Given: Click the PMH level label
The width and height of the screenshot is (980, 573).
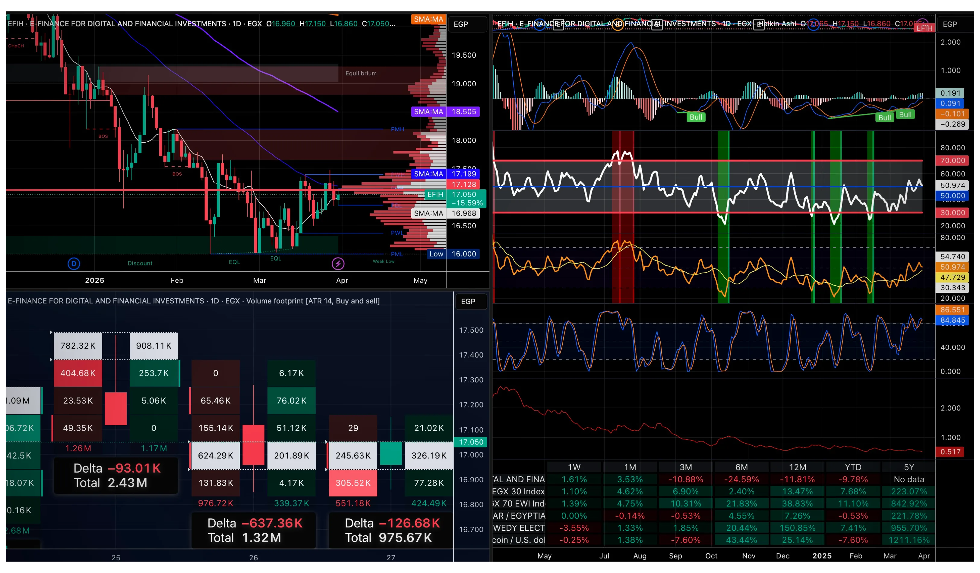Looking at the screenshot, I should [397, 129].
